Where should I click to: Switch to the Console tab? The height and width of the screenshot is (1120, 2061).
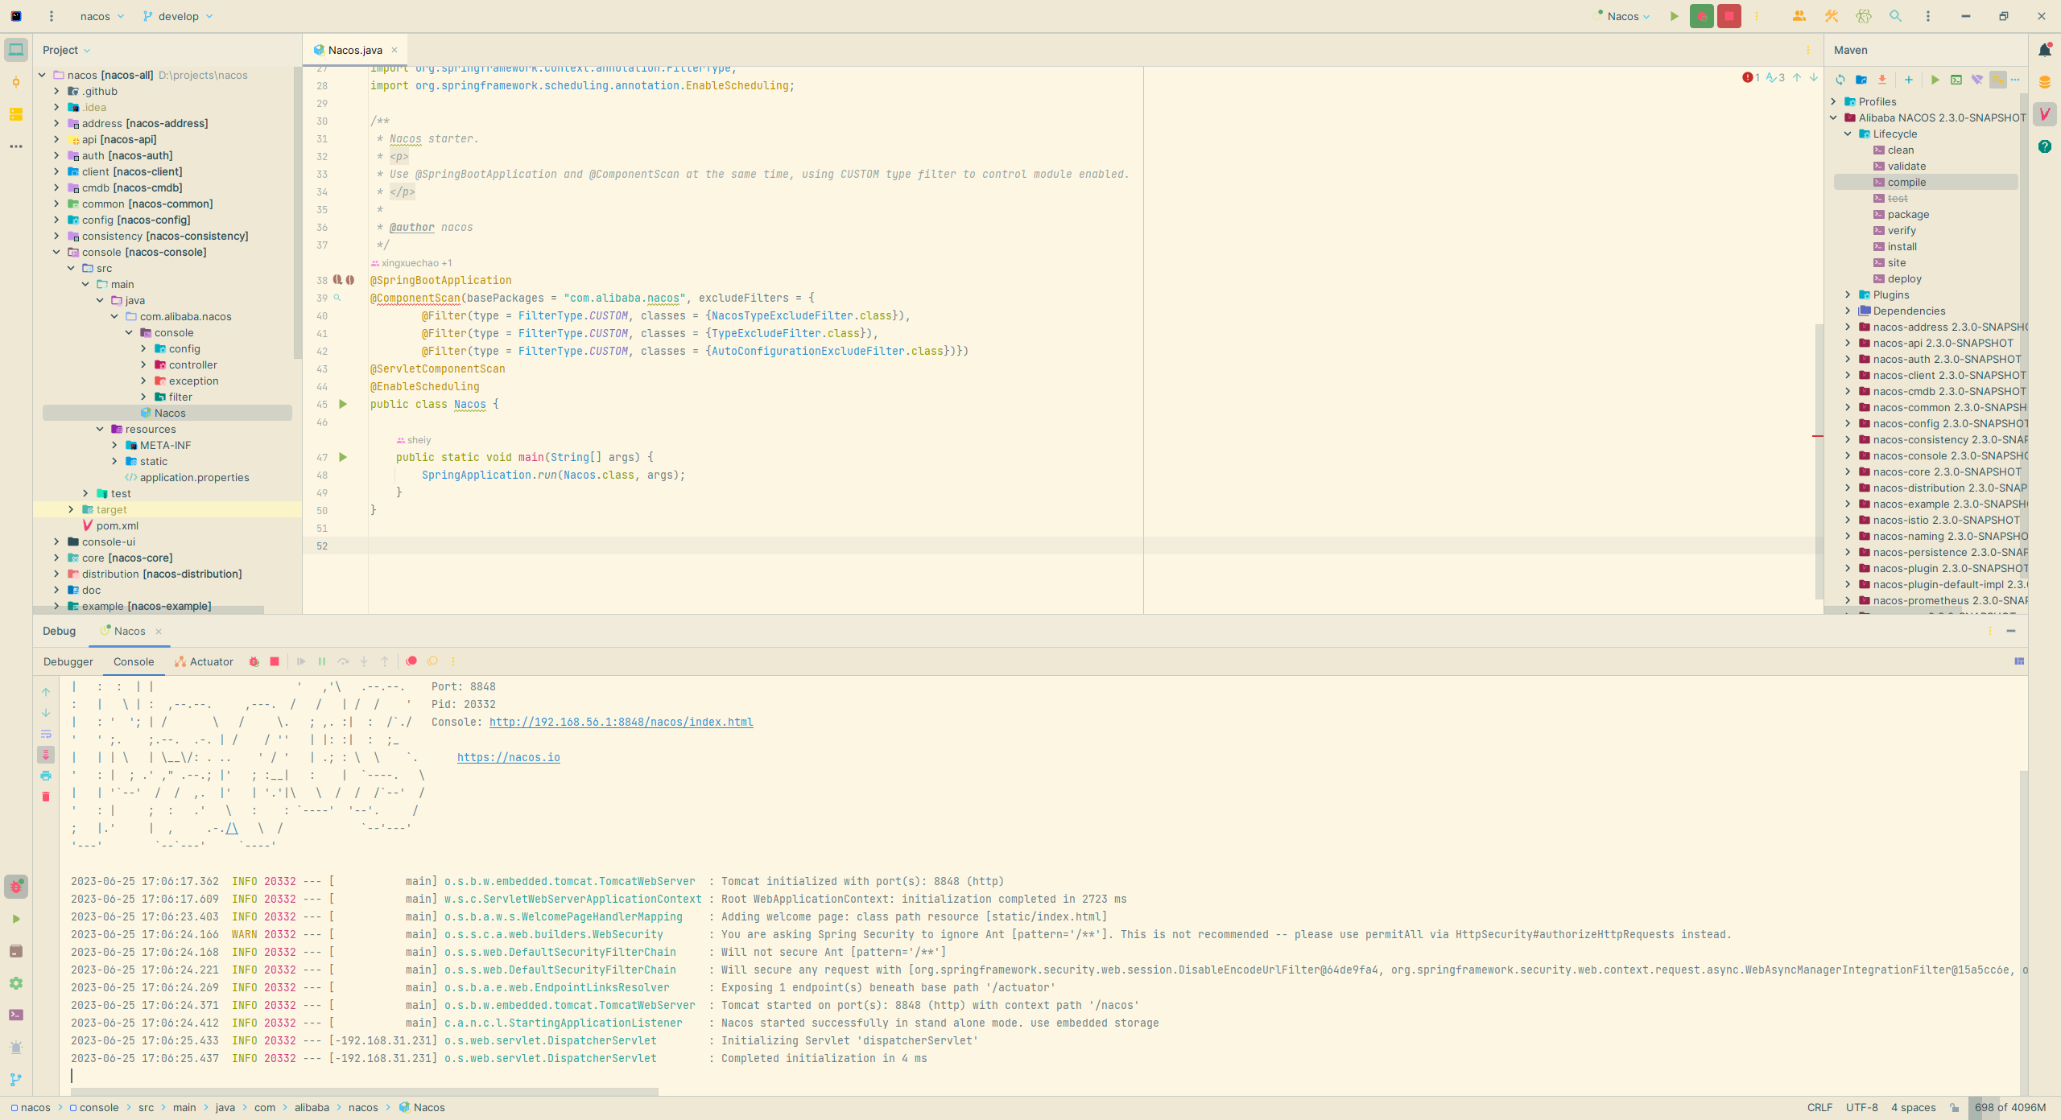pos(134,661)
